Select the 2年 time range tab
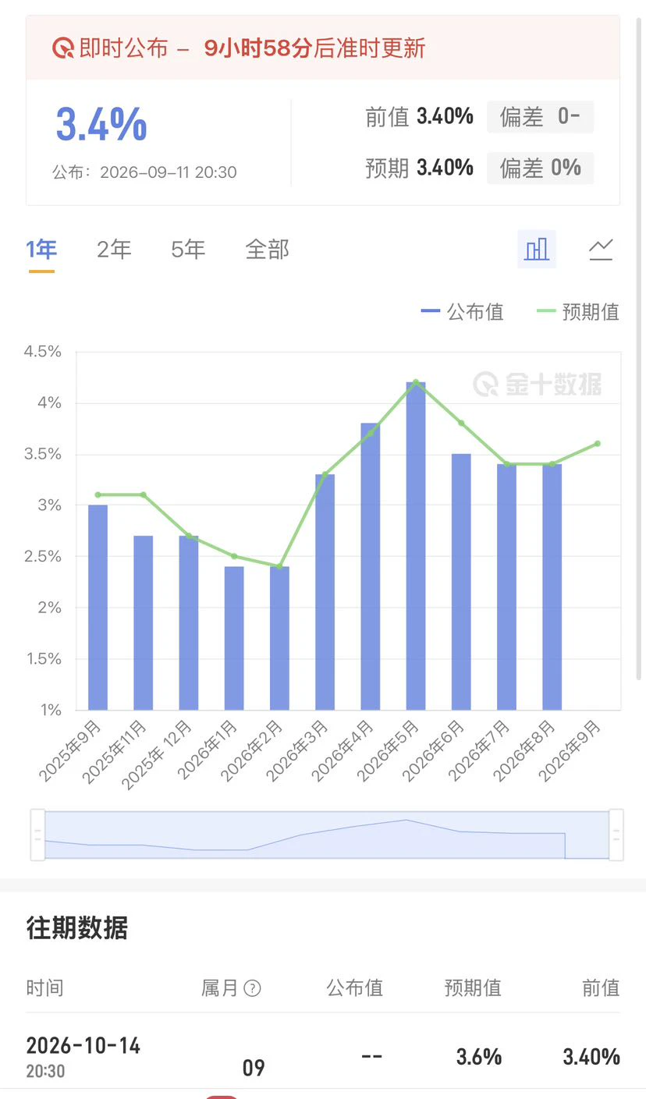646x1099 pixels. coord(114,250)
